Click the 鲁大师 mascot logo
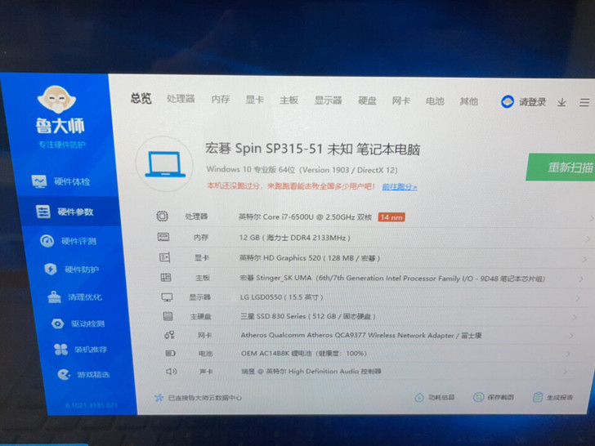595x446 pixels. (x=57, y=100)
